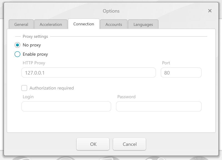Select the Connection tab

tap(84, 24)
